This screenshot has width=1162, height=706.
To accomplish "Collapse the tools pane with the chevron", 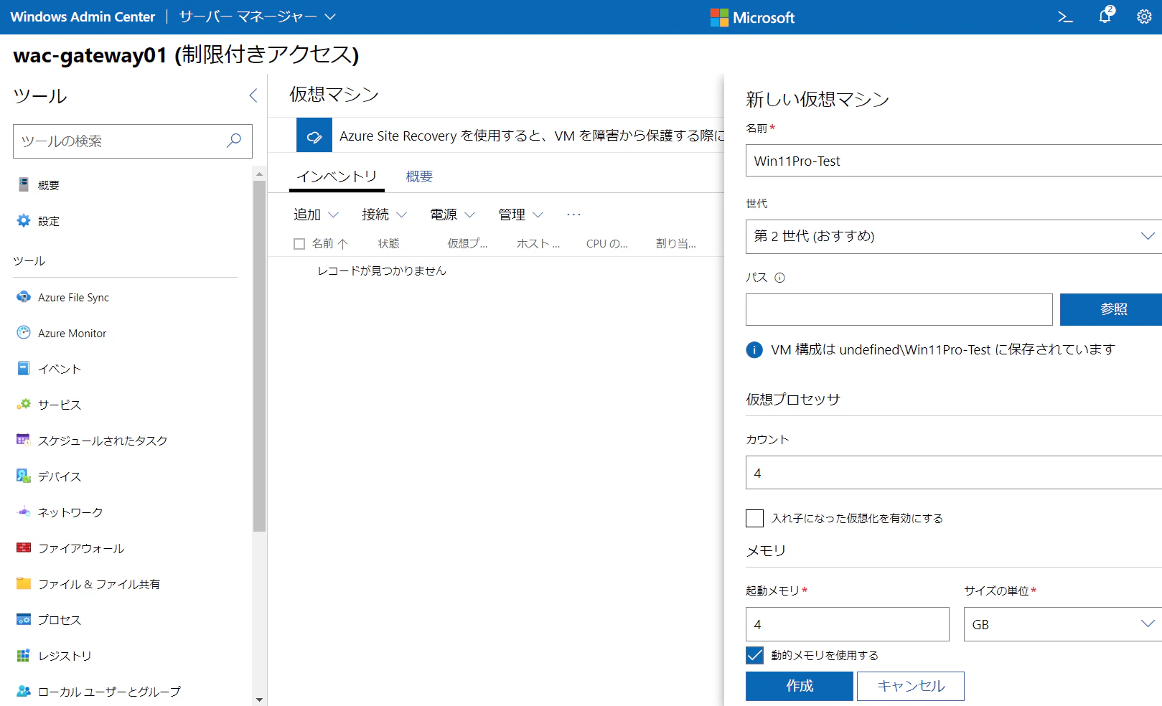I will pos(253,95).
